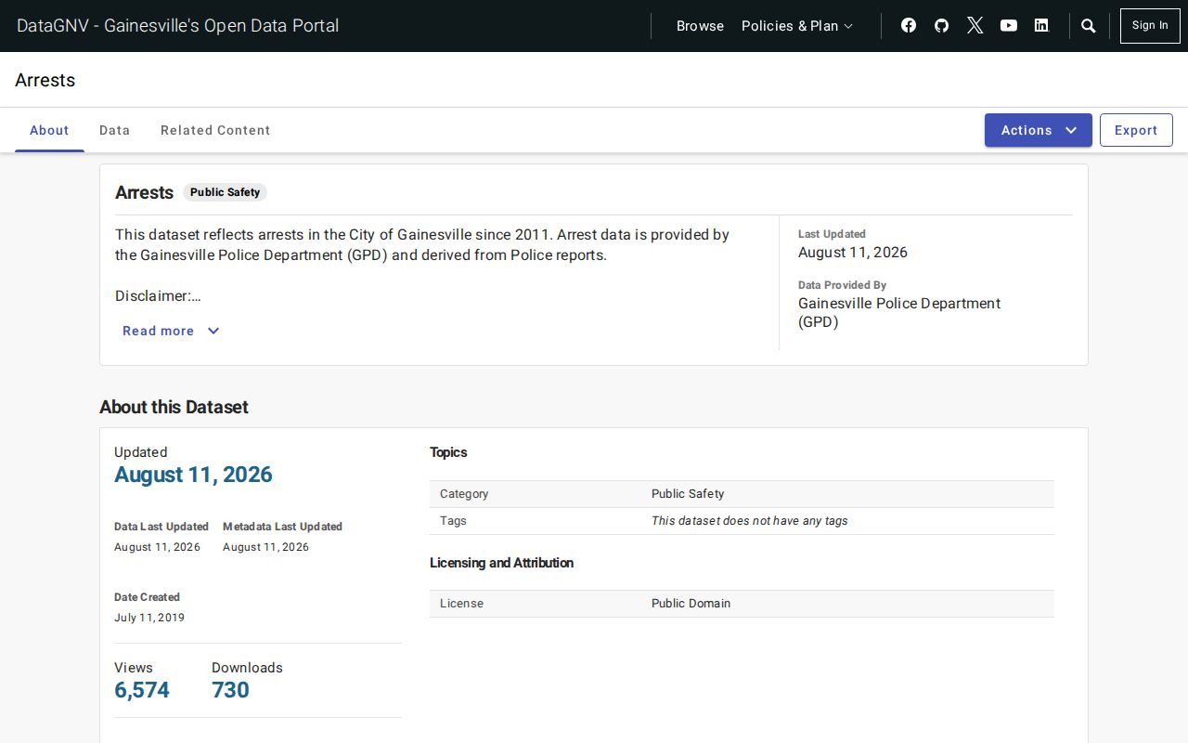Open the Related Content tab

[x=215, y=130]
